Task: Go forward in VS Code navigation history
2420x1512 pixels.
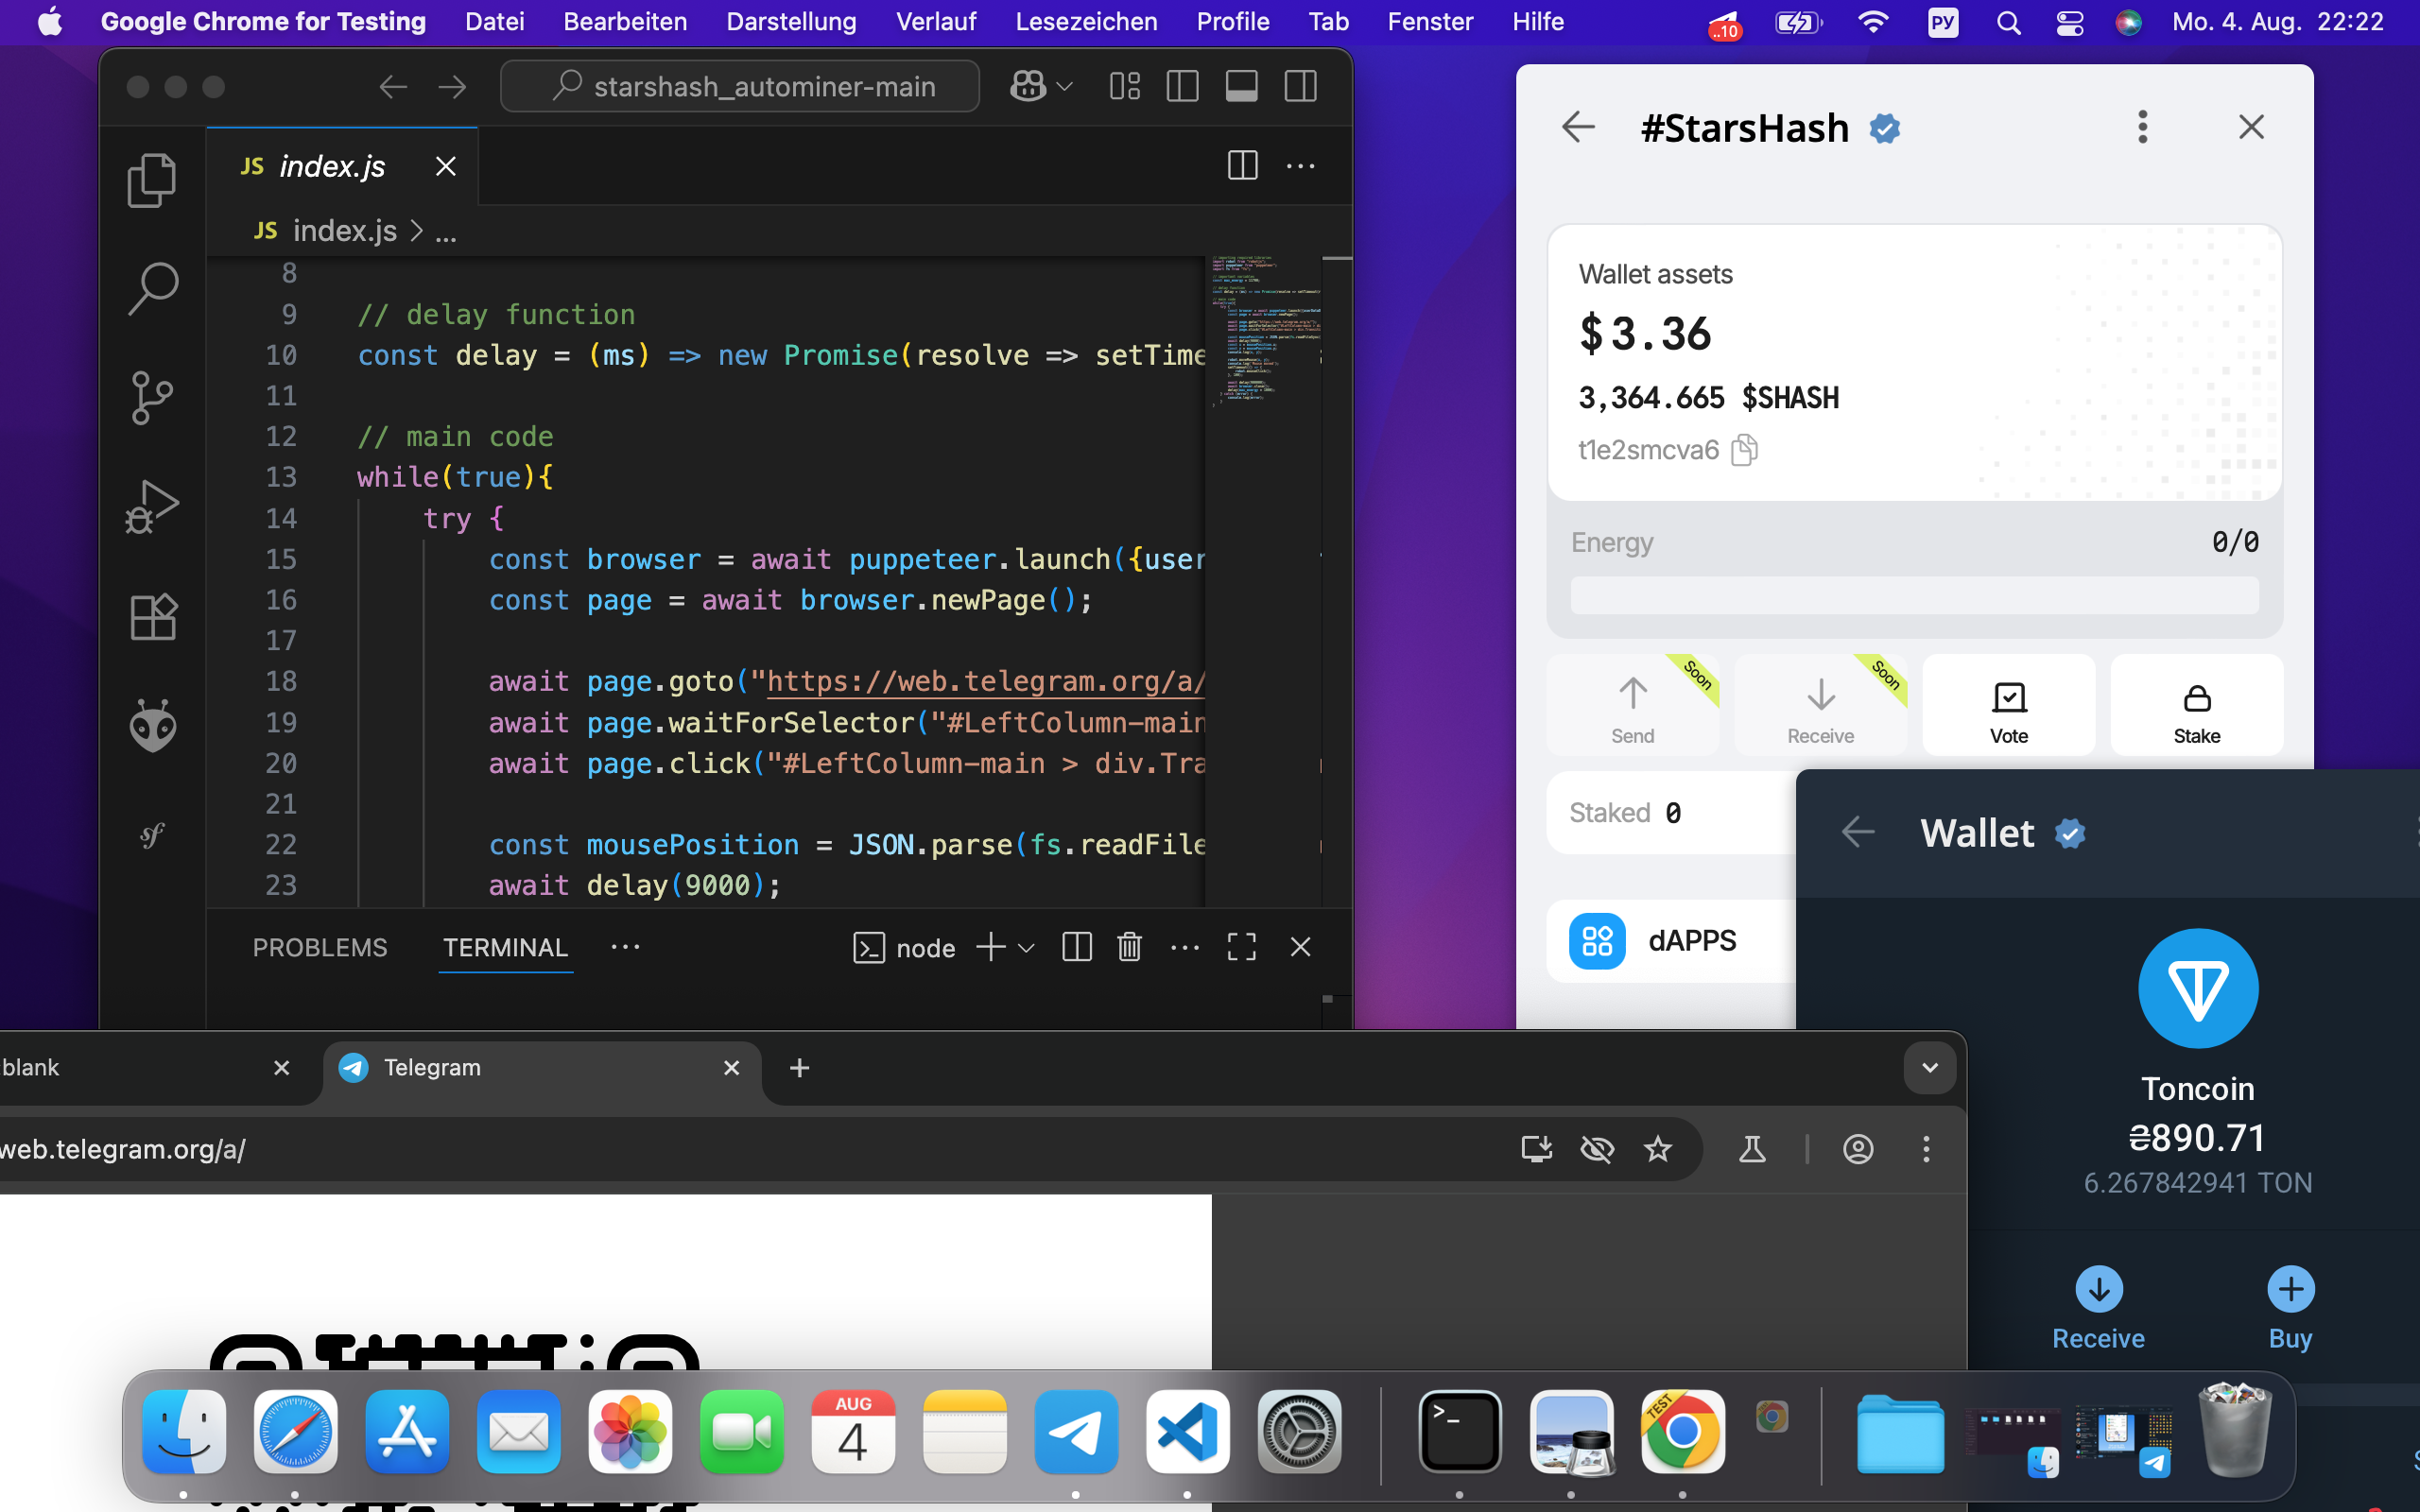Action: 452,87
